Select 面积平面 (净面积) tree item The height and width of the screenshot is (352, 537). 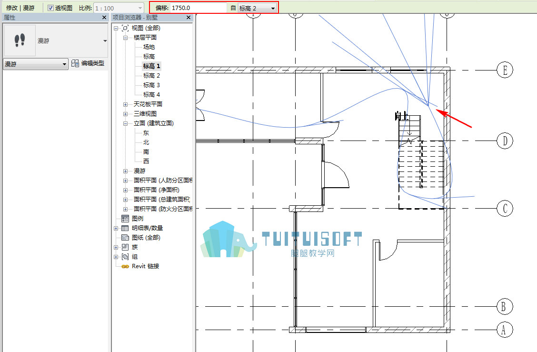click(157, 190)
